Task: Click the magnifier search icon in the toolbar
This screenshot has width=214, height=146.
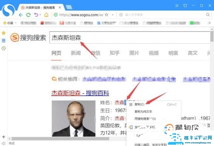Action: (208, 15)
